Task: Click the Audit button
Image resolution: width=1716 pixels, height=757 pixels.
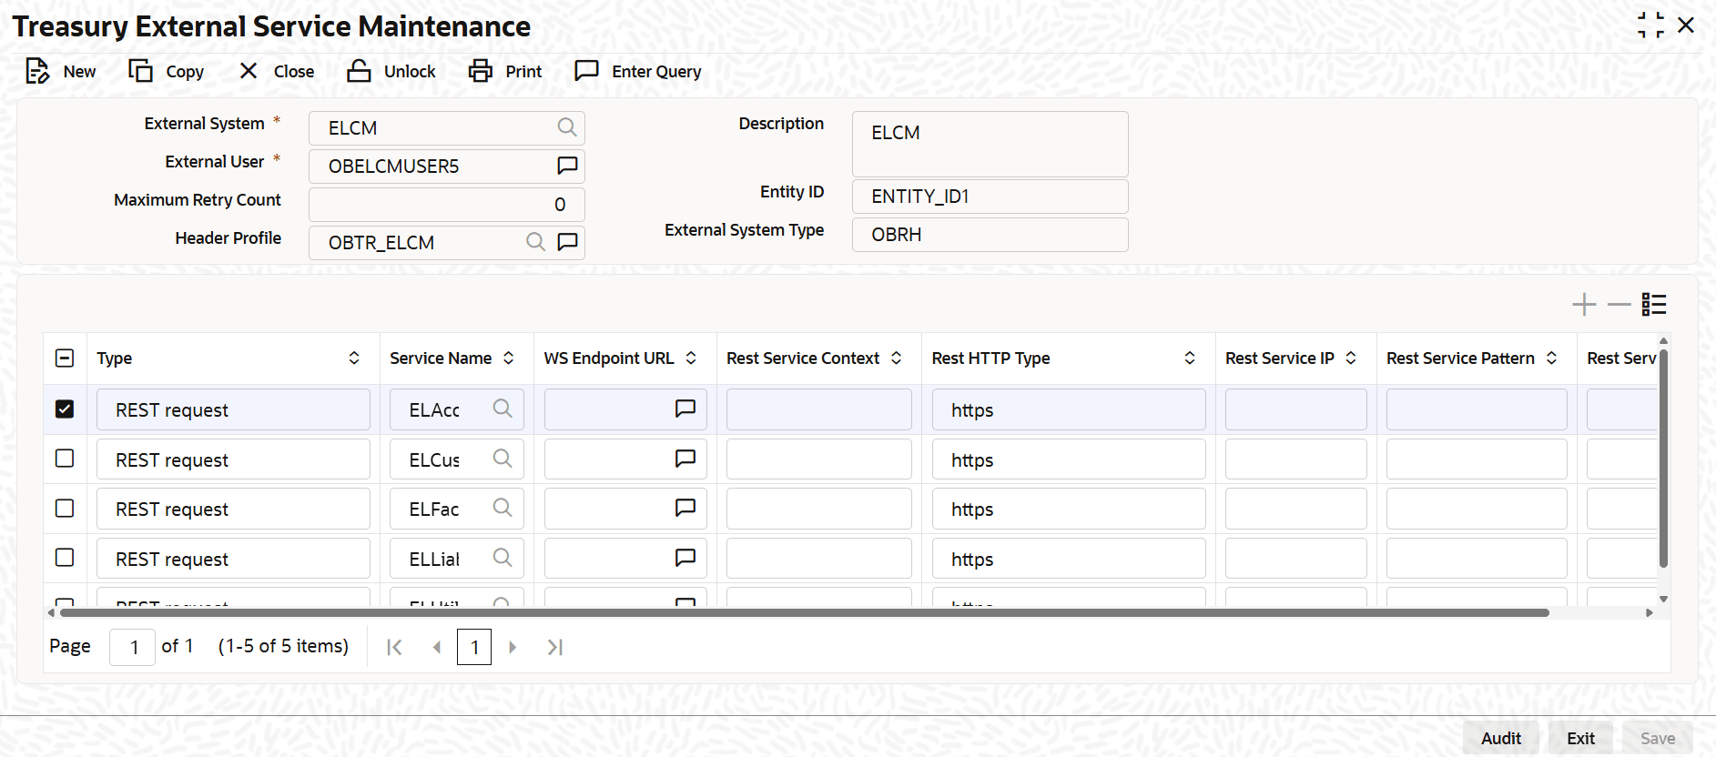Action: pyautogui.click(x=1501, y=738)
